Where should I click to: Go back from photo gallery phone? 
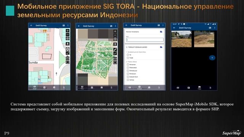point(174,28)
